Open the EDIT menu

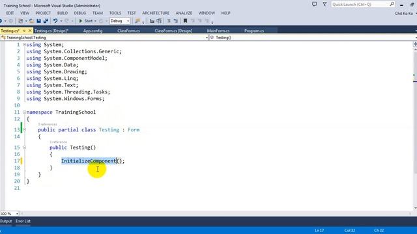pos(10,13)
